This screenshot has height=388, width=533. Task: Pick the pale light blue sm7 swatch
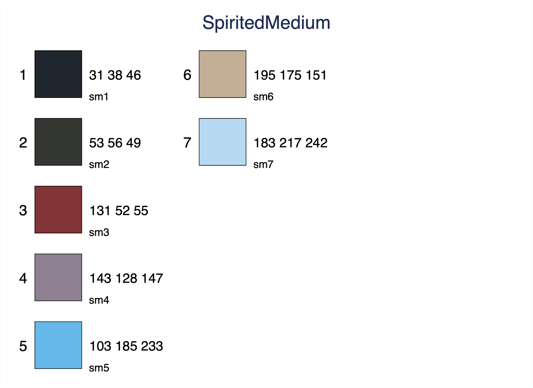(223, 142)
